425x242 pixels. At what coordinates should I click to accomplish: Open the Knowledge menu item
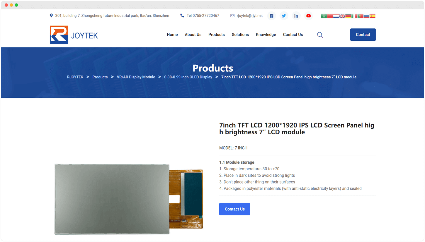pos(266,35)
